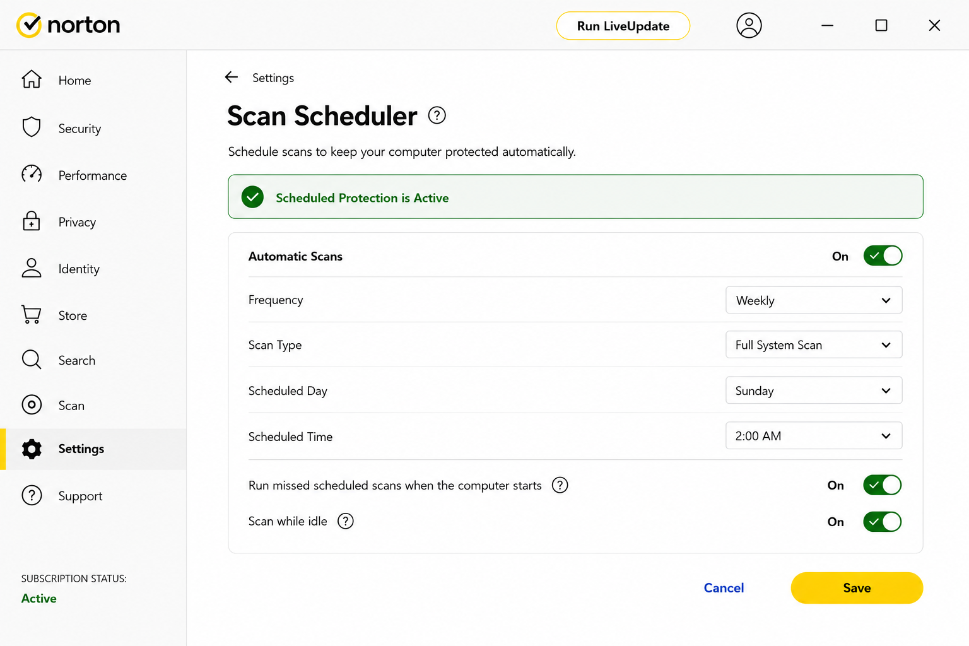
Task: Open the Frequency dropdown showing Weekly
Action: coord(814,300)
